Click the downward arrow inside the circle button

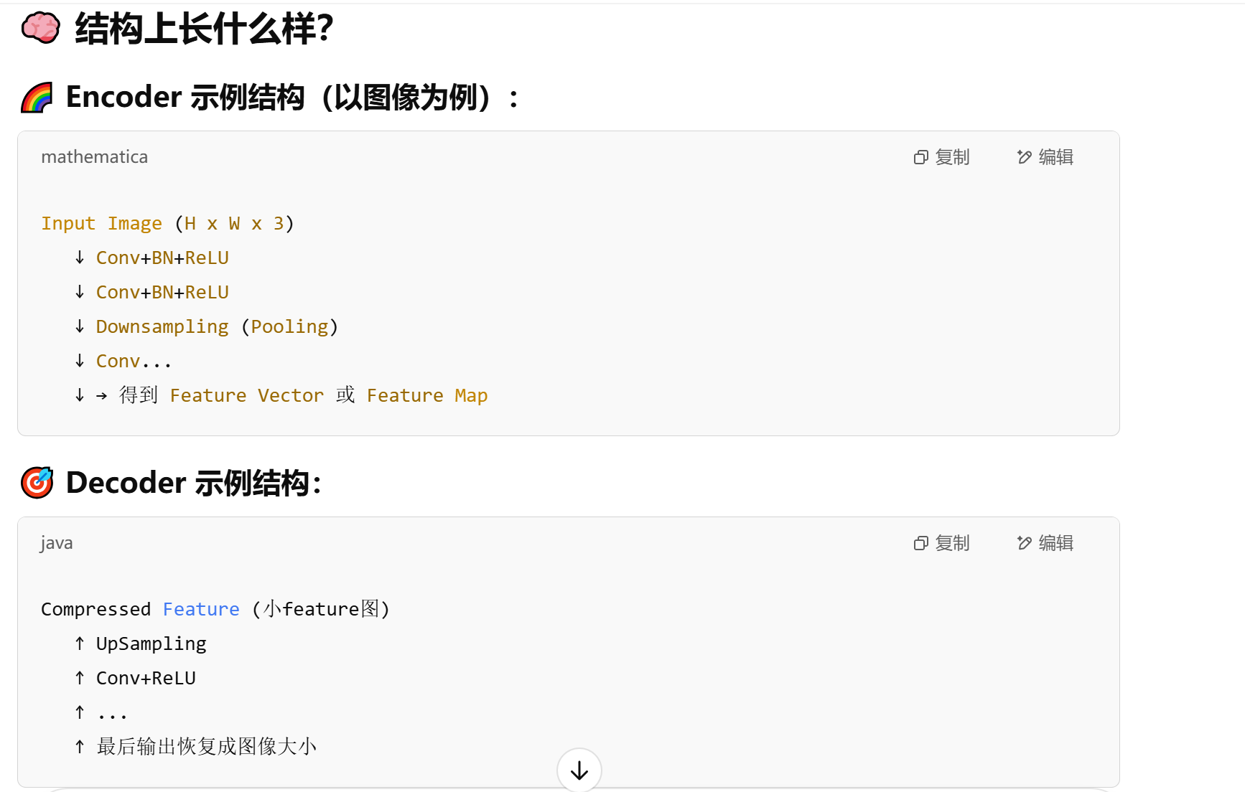[x=579, y=770]
